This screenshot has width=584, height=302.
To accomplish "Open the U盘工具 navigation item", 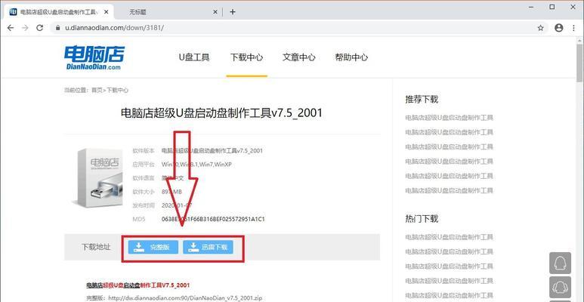I will coord(194,57).
